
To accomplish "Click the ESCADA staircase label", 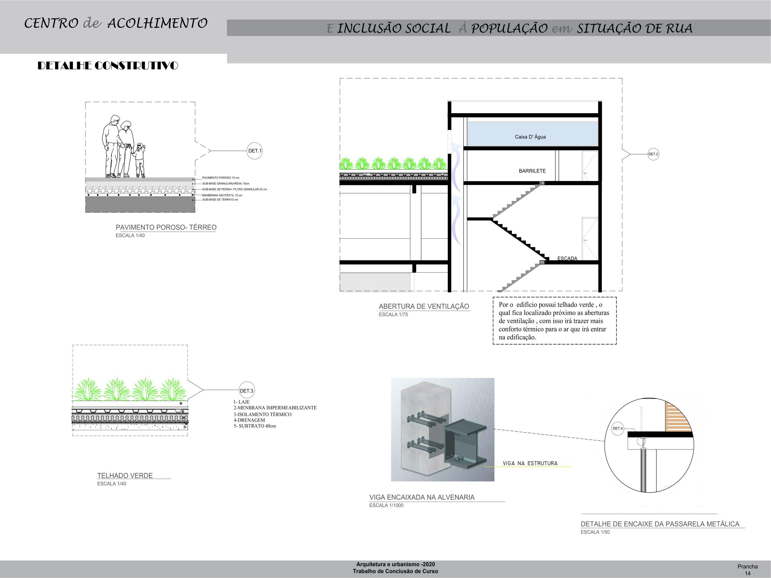I will 567,258.
